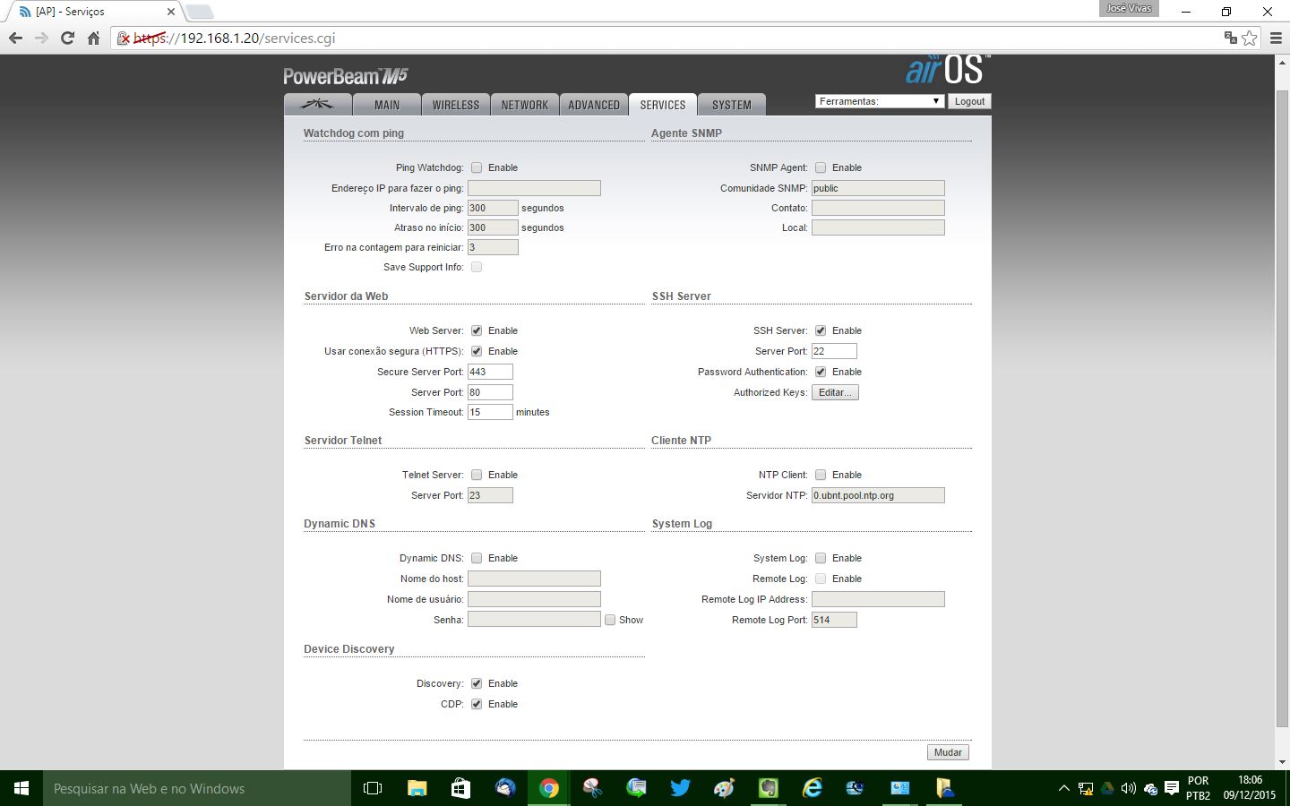
Task: Switch to the MAIN tab
Action: (x=387, y=105)
